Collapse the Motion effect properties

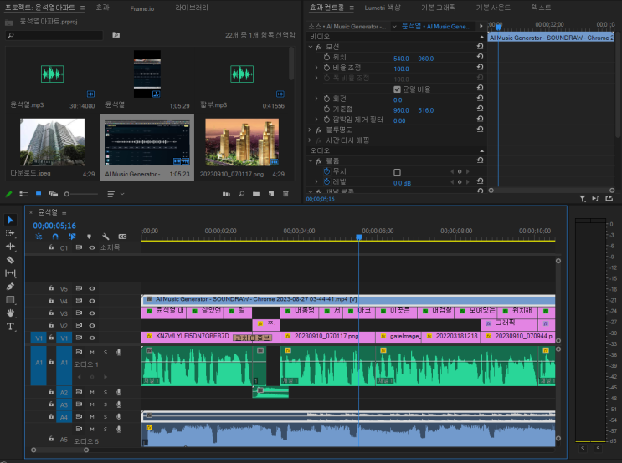pyautogui.click(x=311, y=47)
